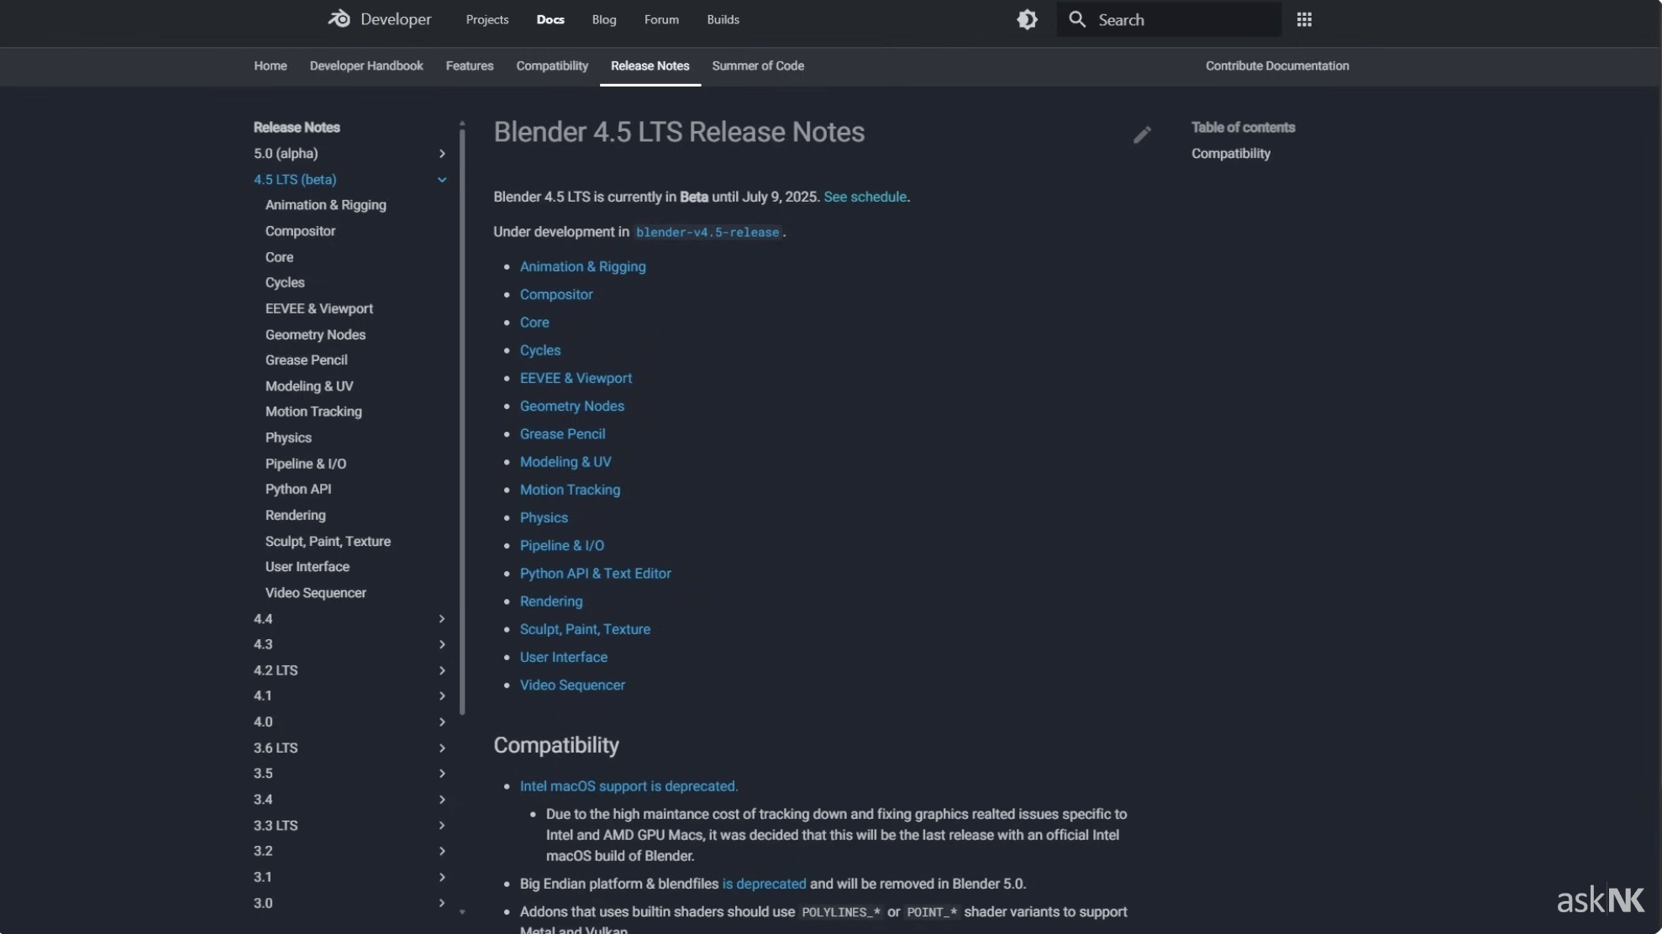
Task: Click the Geometry Nodes content link
Action: [571, 406]
